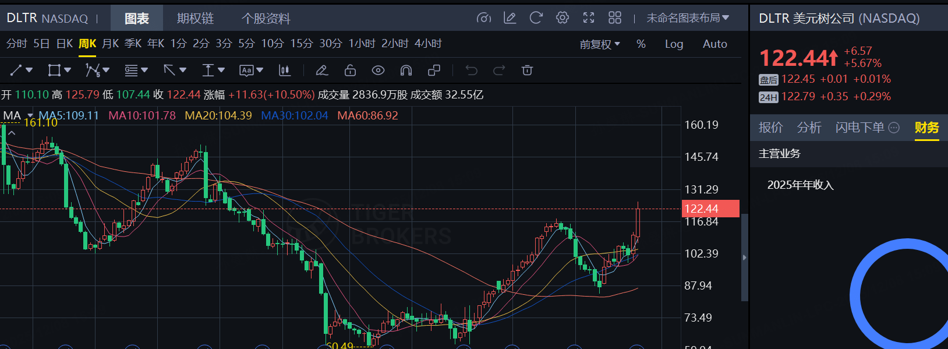The width and height of the screenshot is (948, 349).
Task: Switch to 1小时 interval
Action: pos(362,44)
